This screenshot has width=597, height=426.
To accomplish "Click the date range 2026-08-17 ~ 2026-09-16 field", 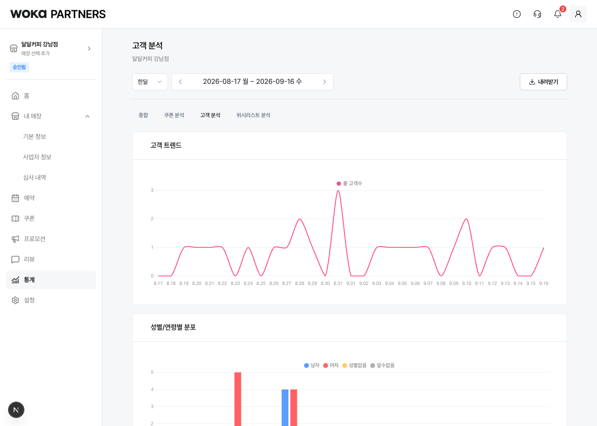I will (x=252, y=82).
